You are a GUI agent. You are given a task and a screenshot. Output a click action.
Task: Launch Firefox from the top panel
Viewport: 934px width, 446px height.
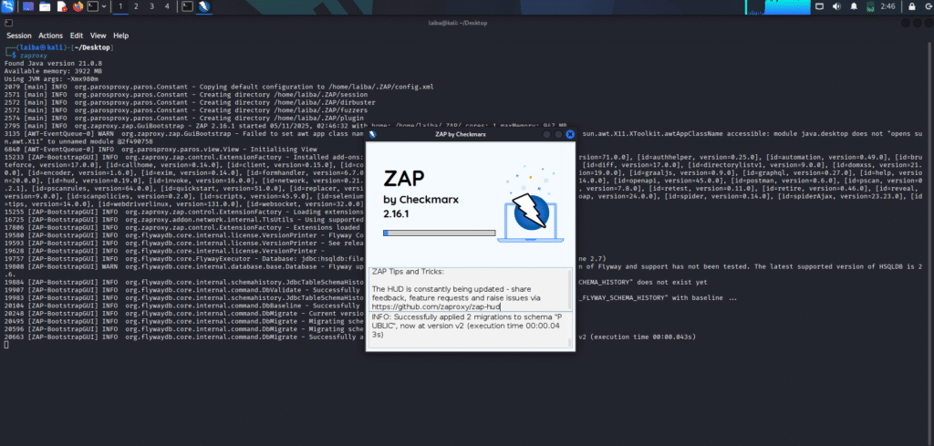[x=77, y=6]
